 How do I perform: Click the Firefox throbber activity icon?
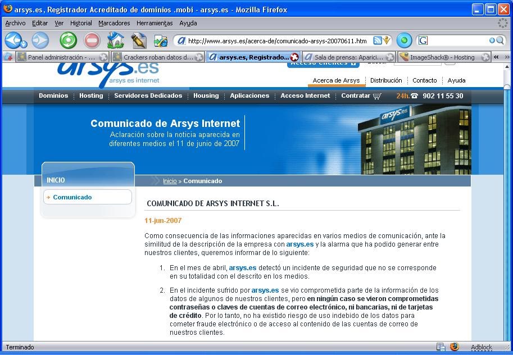click(x=502, y=23)
